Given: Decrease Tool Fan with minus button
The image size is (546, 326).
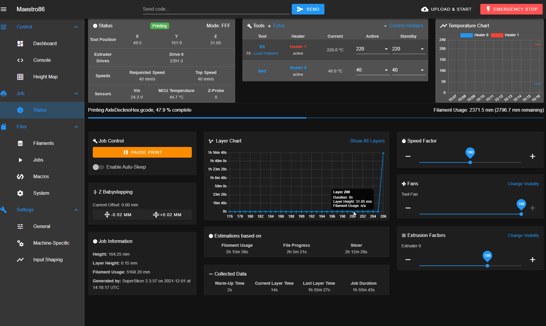Looking at the screenshot, I should [x=408, y=208].
